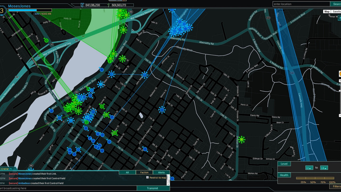Click the locate-me crosshair icon

click(340, 18)
